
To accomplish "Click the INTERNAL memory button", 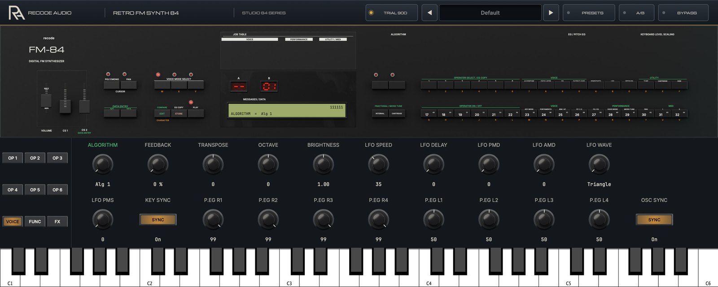I will point(380,113).
